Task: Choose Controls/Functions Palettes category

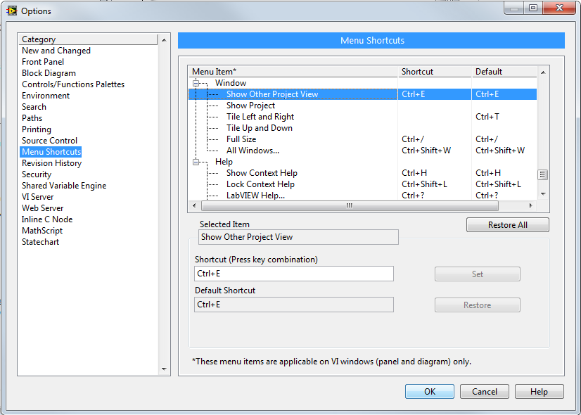Action: point(73,84)
